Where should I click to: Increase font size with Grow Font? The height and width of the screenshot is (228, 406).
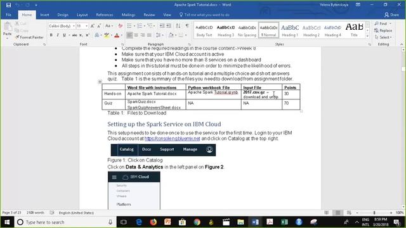click(x=93, y=26)
